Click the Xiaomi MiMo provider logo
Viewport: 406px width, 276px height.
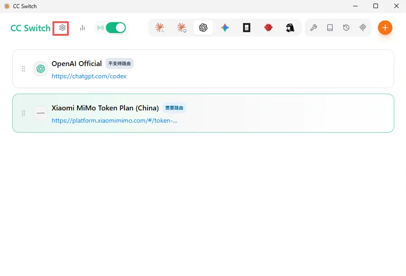[x=41, y=113]
